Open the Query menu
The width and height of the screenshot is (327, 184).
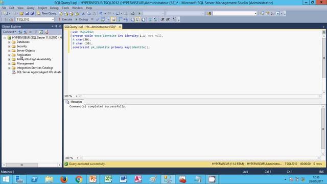point(31,8)
